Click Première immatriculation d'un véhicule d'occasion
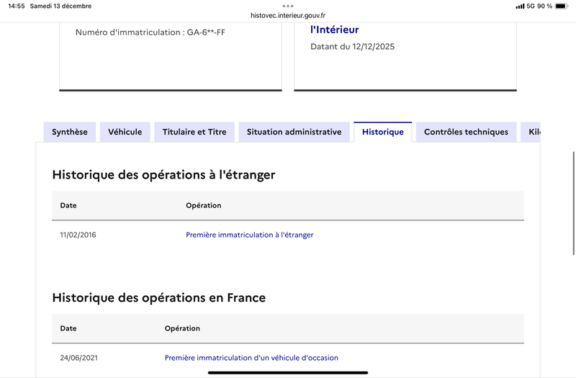The image size is (576, 378). (x=251, y=358)
